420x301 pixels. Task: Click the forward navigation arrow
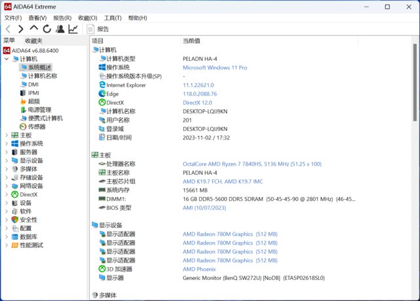[20, 29]
